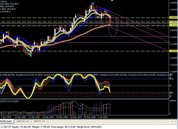Image resolution: width=178 pixels, height=129 pixels.
Task: Click the 1.41600 price axis value
Action: point(174,10)
